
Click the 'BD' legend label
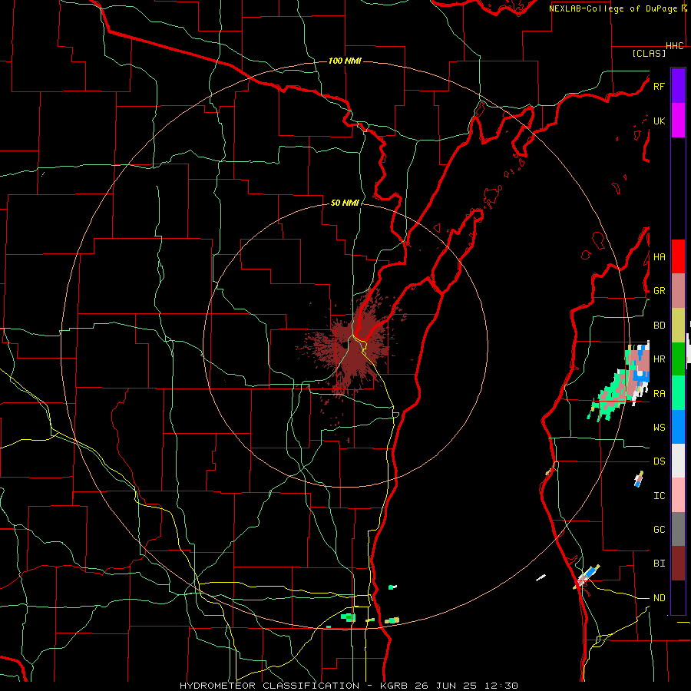point(659,326)
